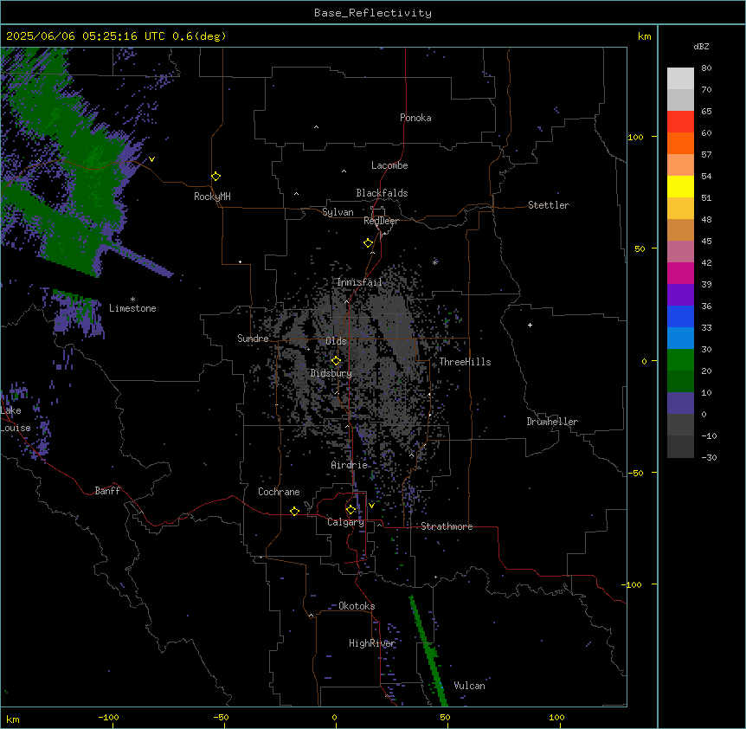This screenshot has width=746, height=729.
Task: Click the Didsbury label
Action: [x=331, y=373]
